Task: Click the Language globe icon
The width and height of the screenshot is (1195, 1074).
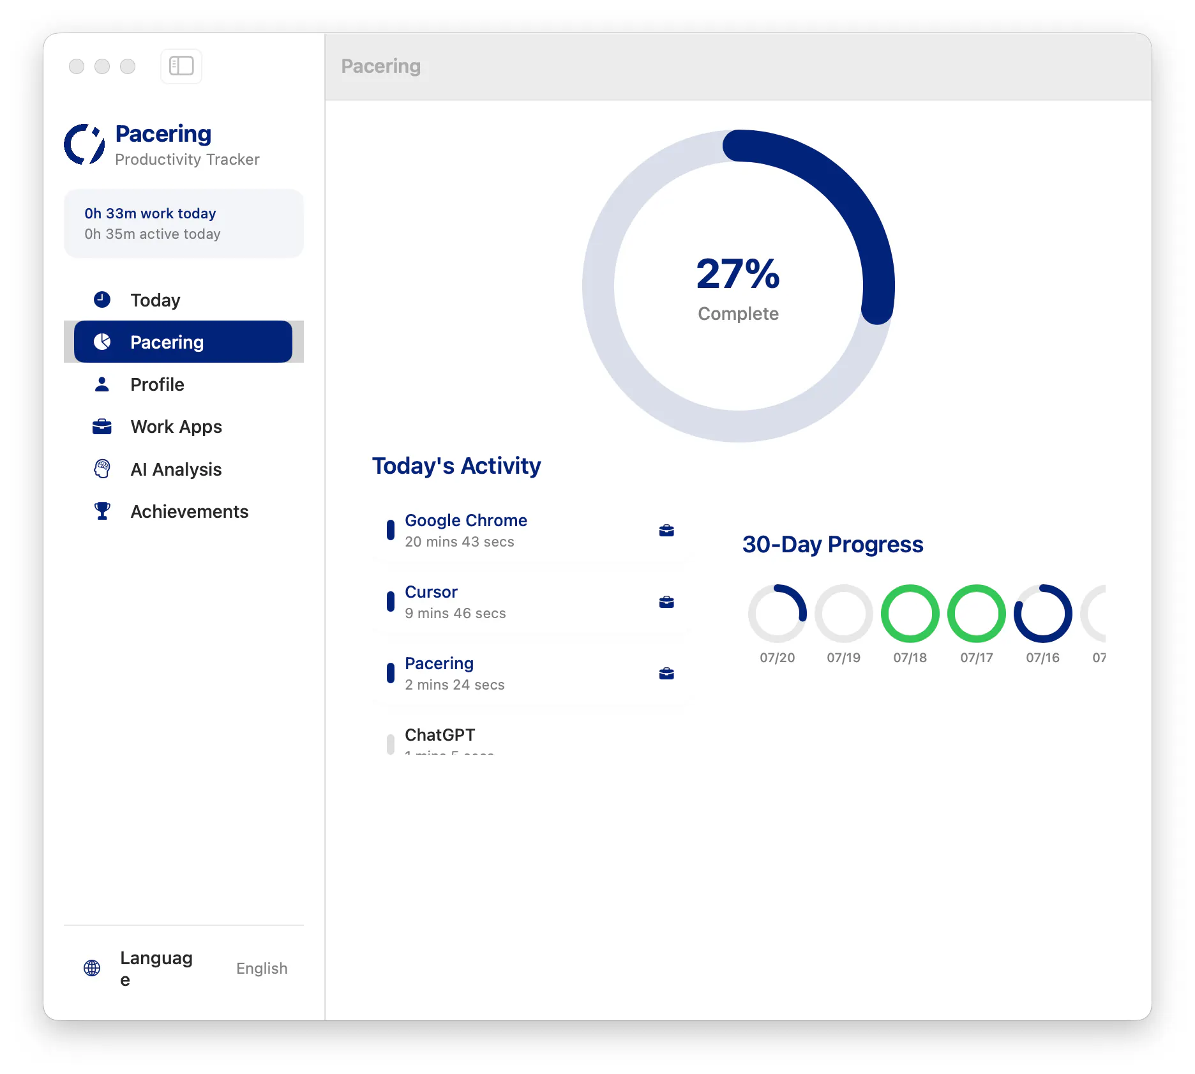Action: (x=92, y=968)
